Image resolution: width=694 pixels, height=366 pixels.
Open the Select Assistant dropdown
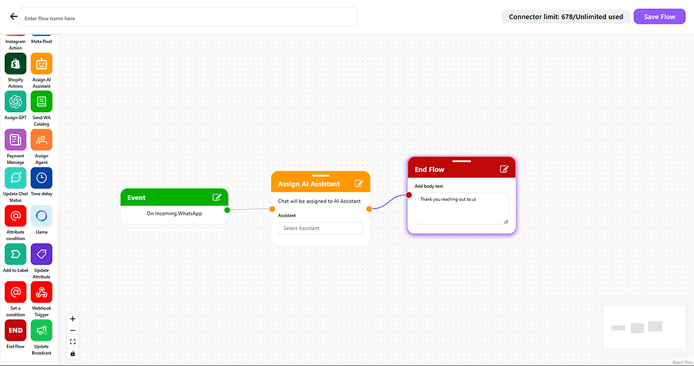tap(320, 229)
